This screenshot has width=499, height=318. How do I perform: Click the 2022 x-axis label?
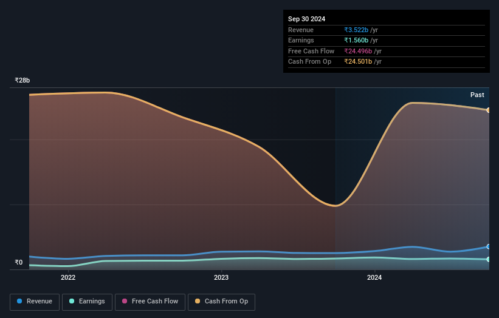[x=68, y=278]
